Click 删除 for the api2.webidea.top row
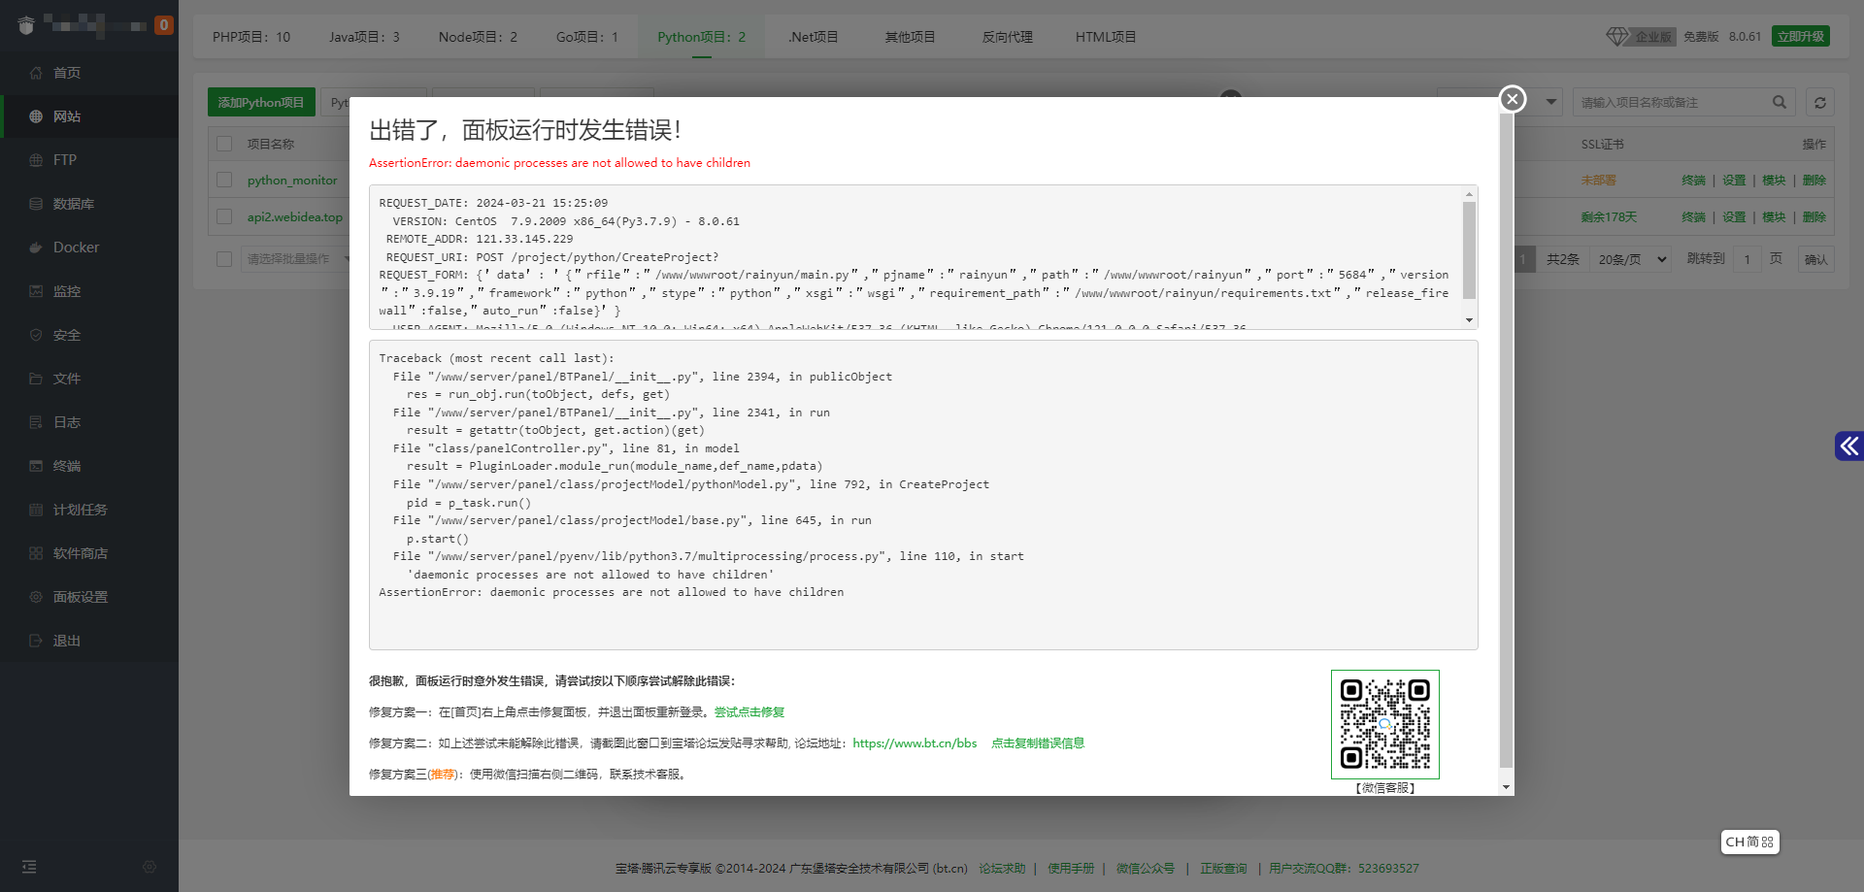The width and height of the screenshot is (1864, 892). 1814,216
